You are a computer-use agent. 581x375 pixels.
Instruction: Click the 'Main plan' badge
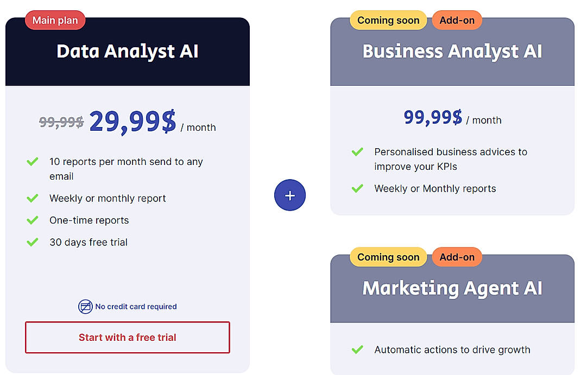[55, 20]
